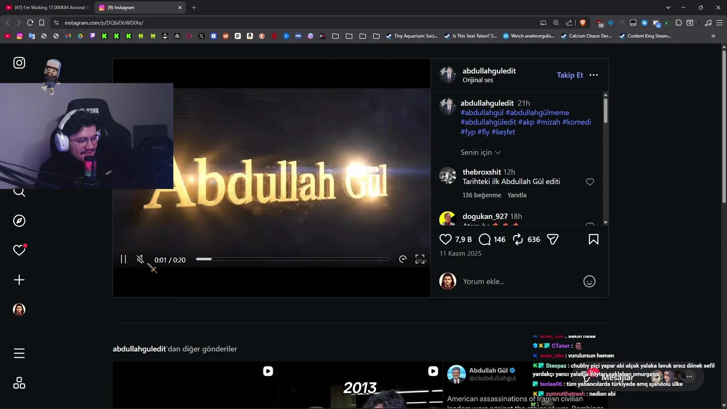Image resolution: width=727 pixels, height=409 pixels.
Task: Save the post with bookmark icon
Action: click(594, 240)
